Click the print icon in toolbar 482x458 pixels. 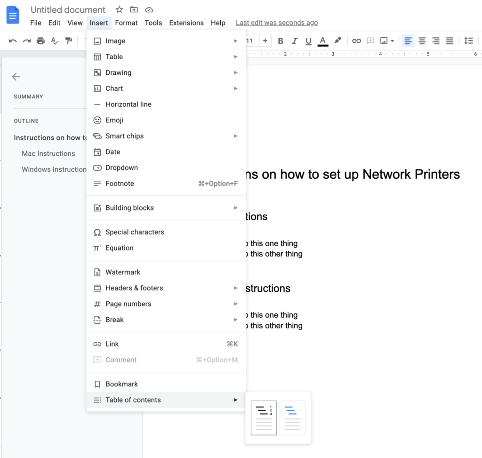pos(40,41)
